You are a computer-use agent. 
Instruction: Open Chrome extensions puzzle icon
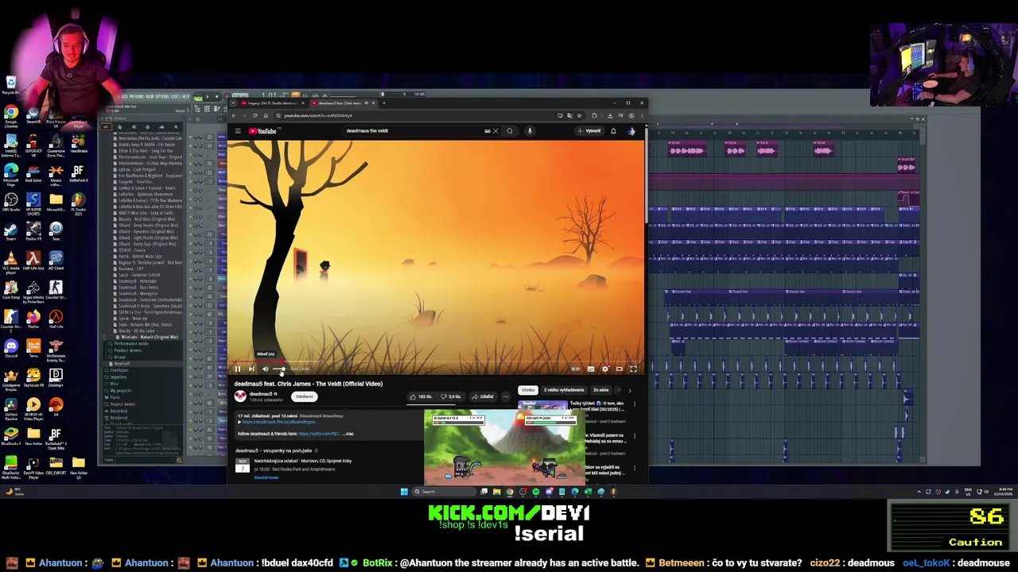pos(594,116)
